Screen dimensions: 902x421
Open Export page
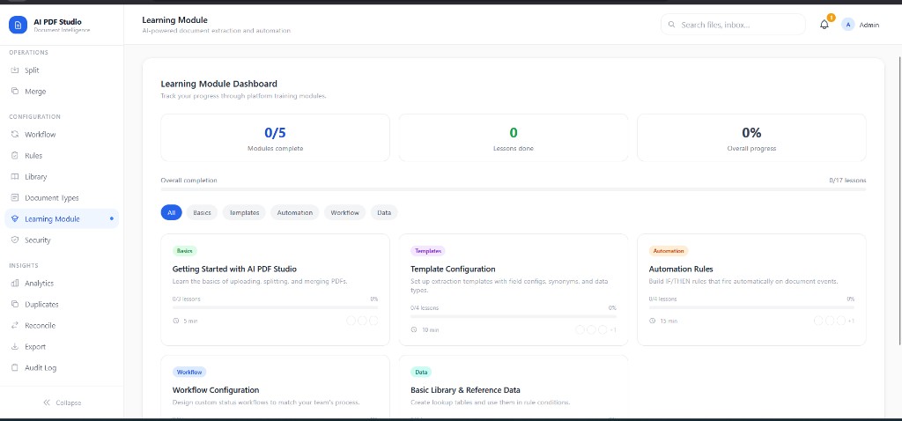(x=63, y=347)
